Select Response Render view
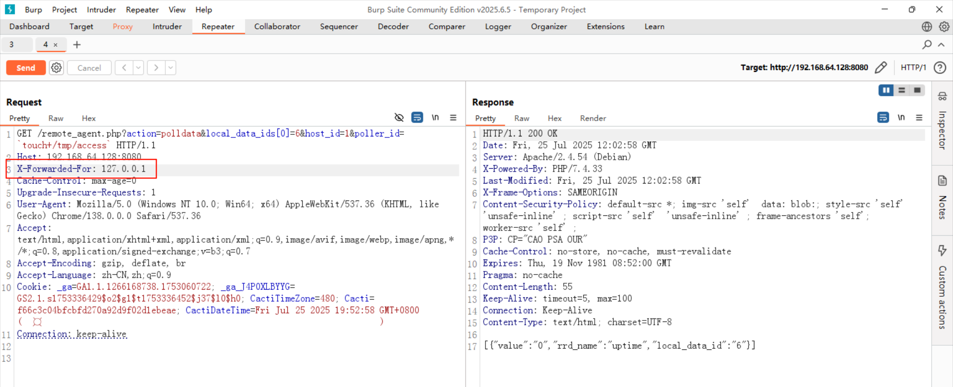This screenshot has width=953, height=387. click(593, 118)
